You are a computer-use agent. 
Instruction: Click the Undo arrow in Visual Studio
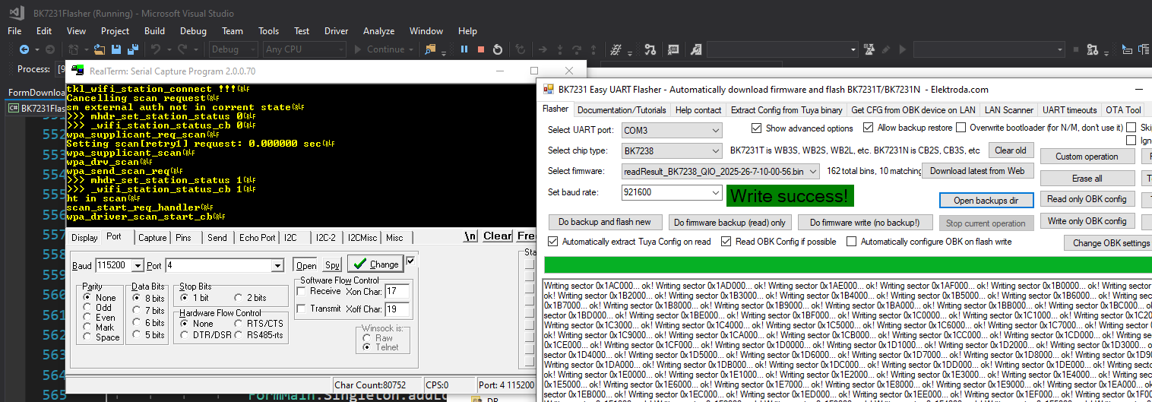(157, 49)
